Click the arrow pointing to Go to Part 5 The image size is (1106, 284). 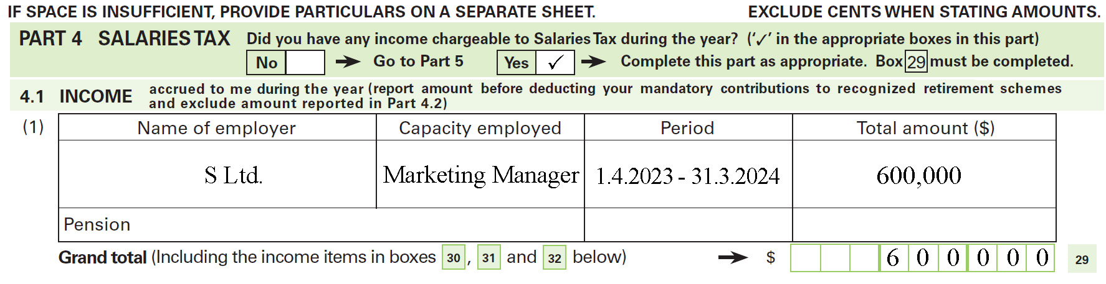(348, 62)
